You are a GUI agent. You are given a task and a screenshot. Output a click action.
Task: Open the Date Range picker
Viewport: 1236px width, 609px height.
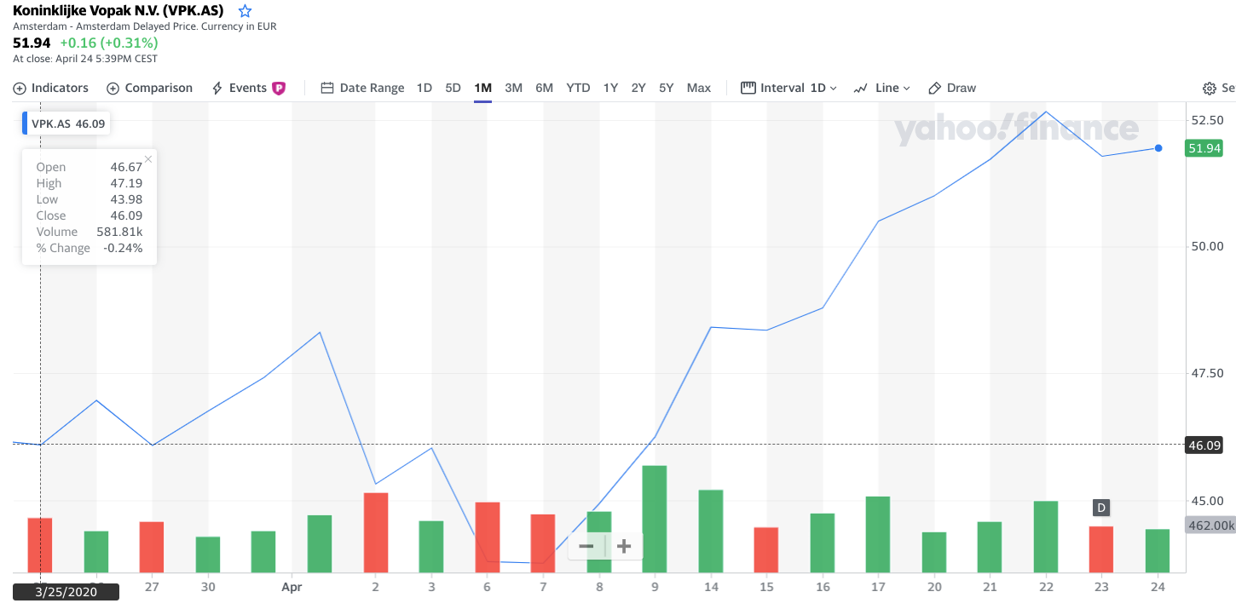(362, 88)
